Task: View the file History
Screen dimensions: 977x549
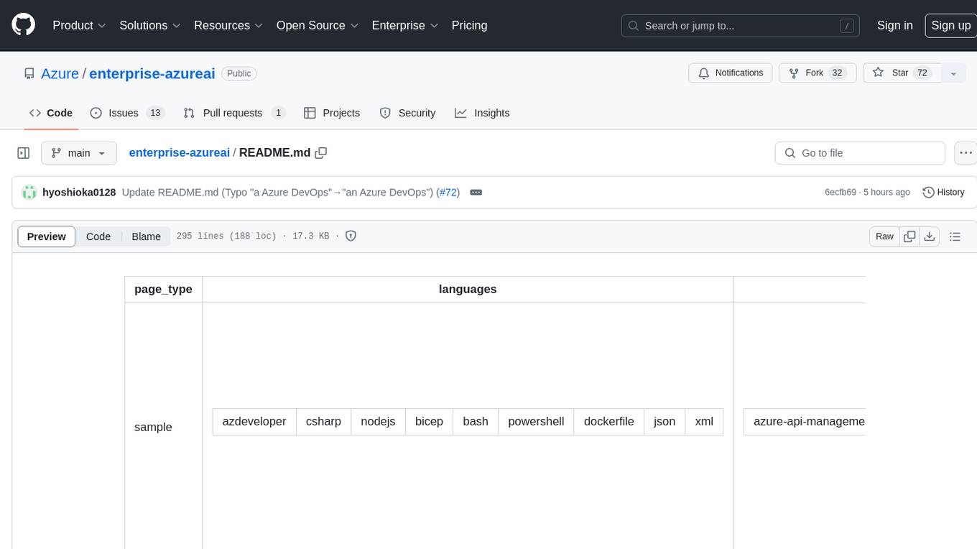Action: click(x=943, y=192)
